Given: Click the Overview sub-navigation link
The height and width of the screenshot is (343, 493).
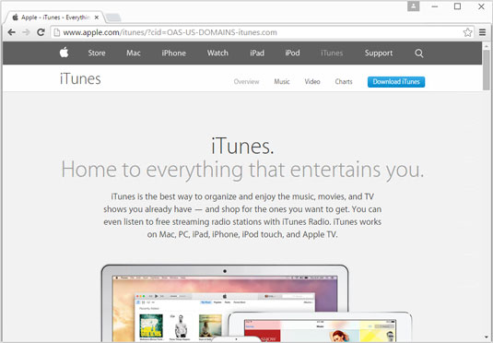Looking at the screenshot, I should 246,82.
